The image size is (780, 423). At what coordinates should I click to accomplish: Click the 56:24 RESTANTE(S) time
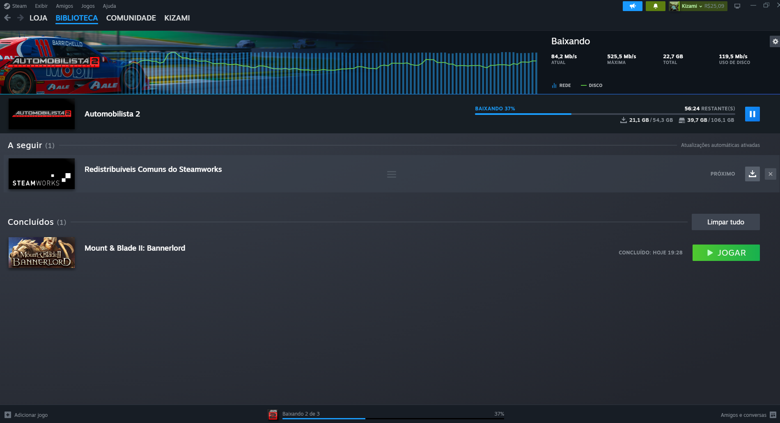(x=709, y=109)
